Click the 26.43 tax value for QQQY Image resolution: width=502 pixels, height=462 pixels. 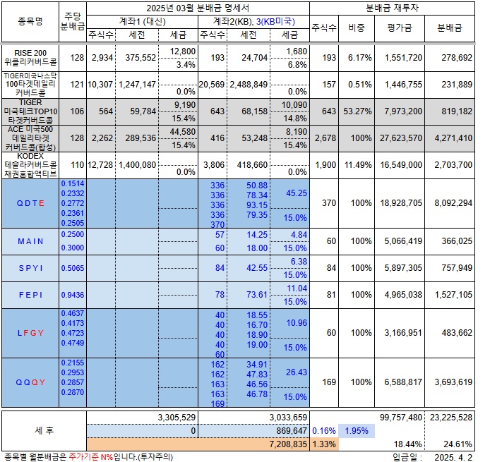(x=297, y=372)
